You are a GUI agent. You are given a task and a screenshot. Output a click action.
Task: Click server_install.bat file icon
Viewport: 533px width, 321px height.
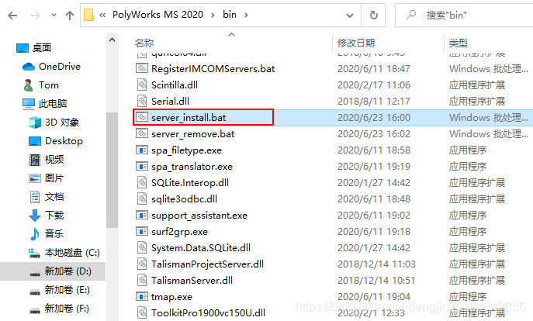point(142,117)
